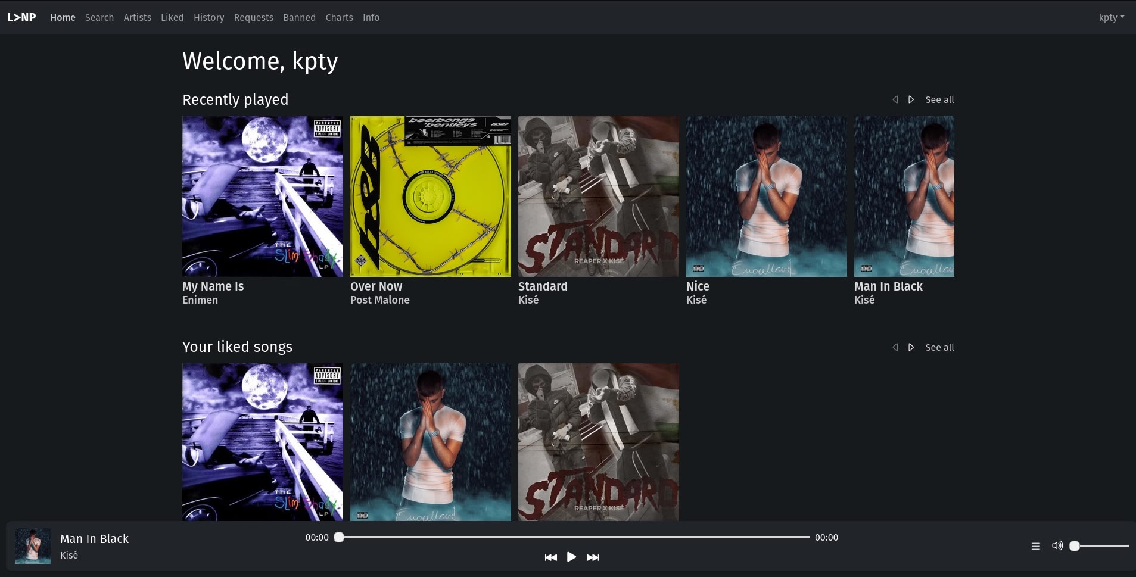The height and width of the screenshot is (577, 1136).
Task: Play the current track
Action: pos(571,557)
